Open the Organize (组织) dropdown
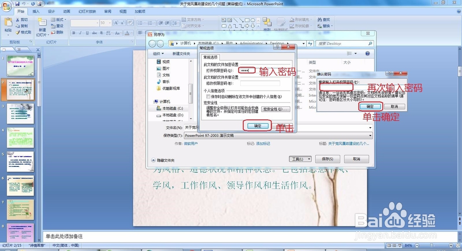 tap(158, 53)
